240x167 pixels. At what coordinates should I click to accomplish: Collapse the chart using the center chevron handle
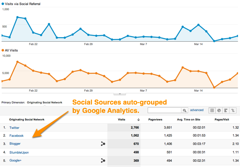[120, 94]
